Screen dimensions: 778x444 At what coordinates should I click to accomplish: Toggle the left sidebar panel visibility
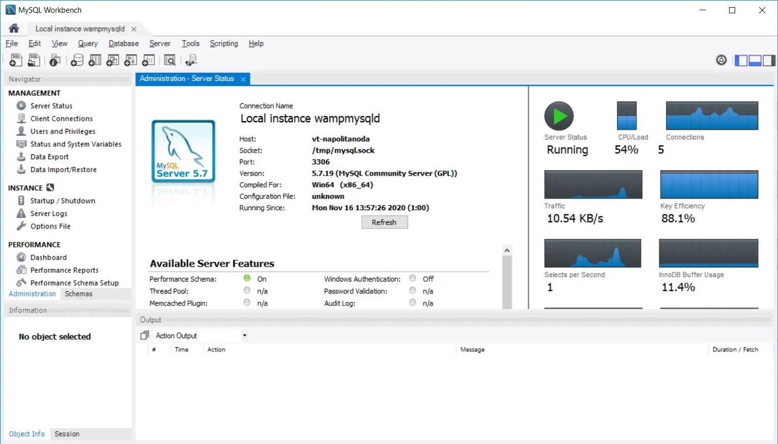[741, 61]
